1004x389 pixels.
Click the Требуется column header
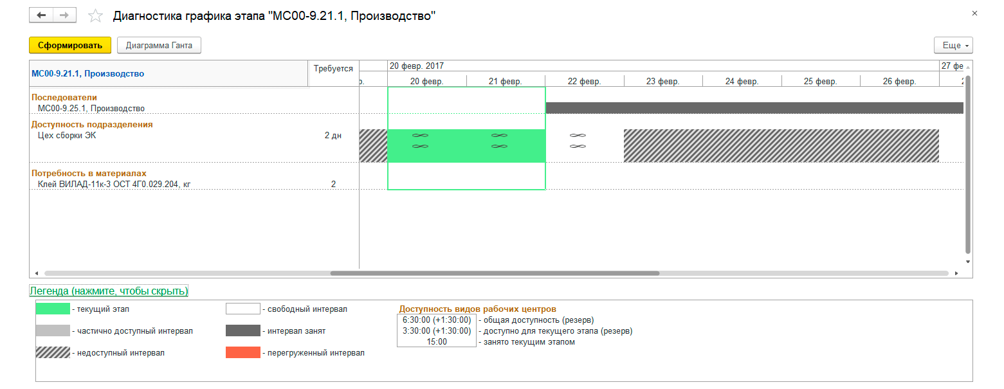333,68
